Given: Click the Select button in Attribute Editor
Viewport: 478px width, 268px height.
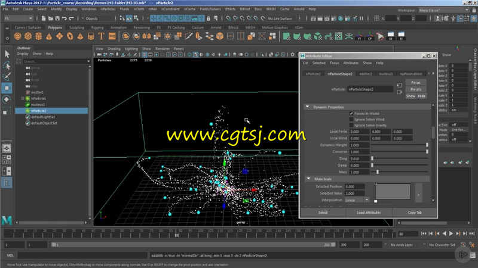Looking at the screenshot, I should point(323,213).
